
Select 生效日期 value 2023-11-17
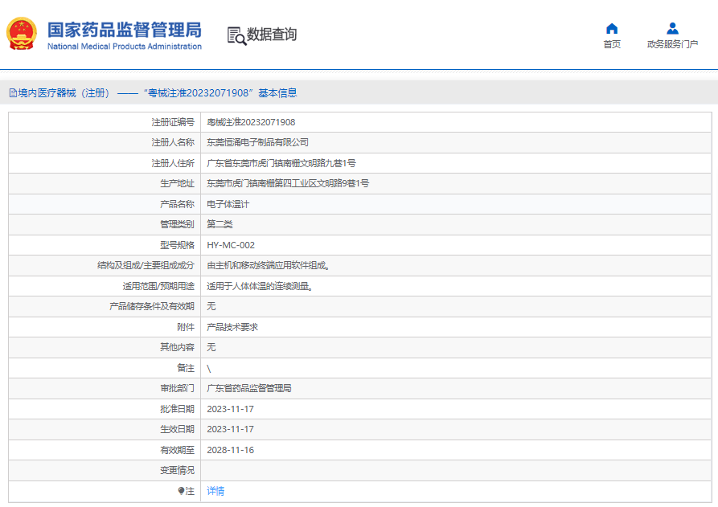pyautogui.click(x=230, y=429)
